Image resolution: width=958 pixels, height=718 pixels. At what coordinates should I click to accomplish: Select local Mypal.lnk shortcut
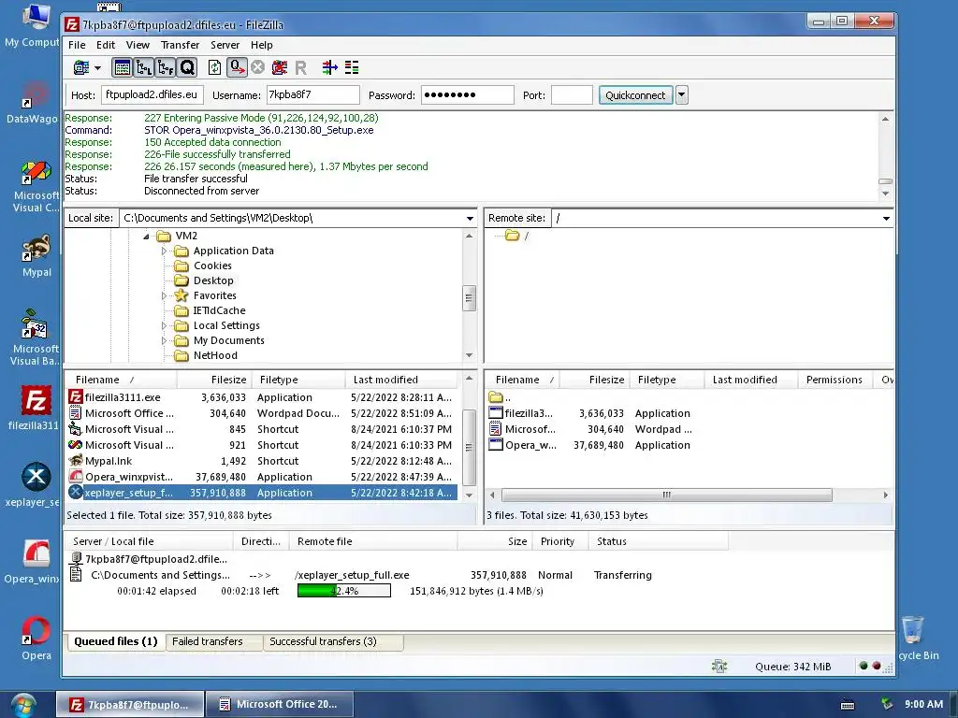tap(262, 461)
